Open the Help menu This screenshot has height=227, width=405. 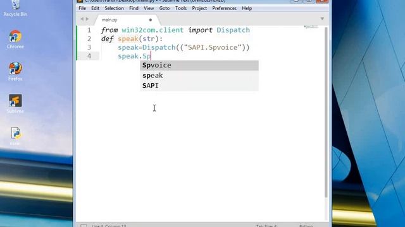(x=247, y=8)
